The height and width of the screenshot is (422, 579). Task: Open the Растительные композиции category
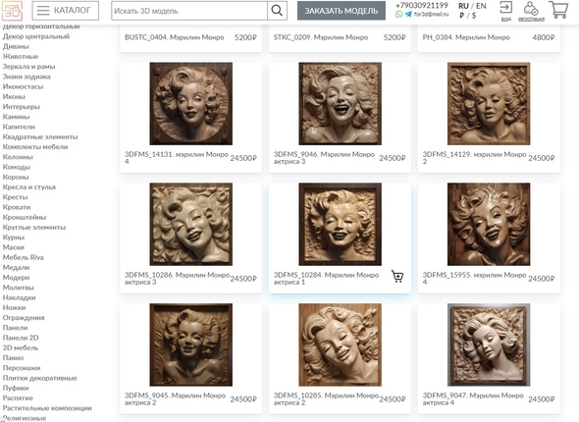(x=47, y=408)
